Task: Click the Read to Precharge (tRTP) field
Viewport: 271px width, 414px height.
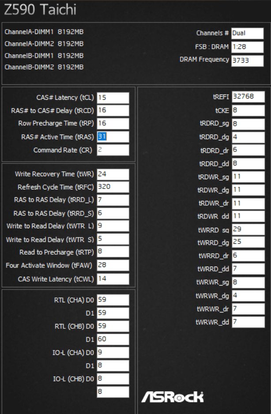Action: 113,252
